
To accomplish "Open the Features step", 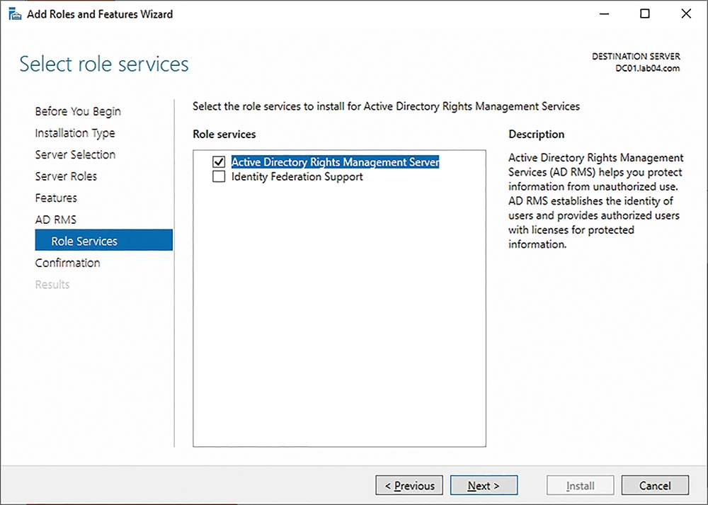I will [56, 198].
